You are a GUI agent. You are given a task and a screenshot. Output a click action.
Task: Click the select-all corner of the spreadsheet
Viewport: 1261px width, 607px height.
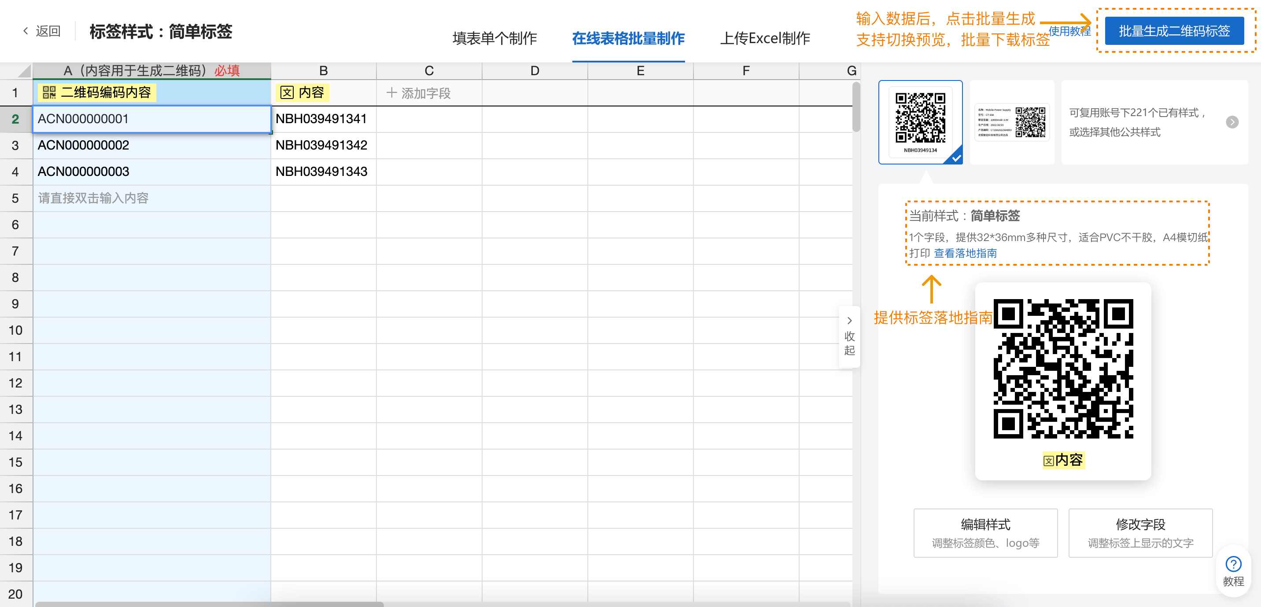point(16,71)
